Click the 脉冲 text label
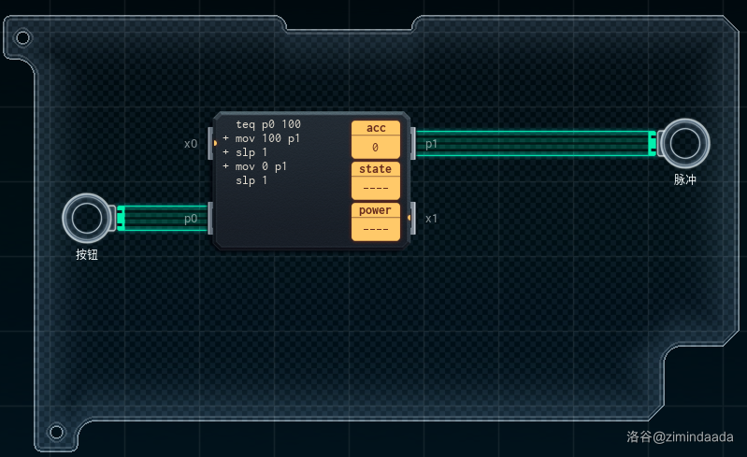This screenshot has height=457, width=747. click(x=684, y=179)
